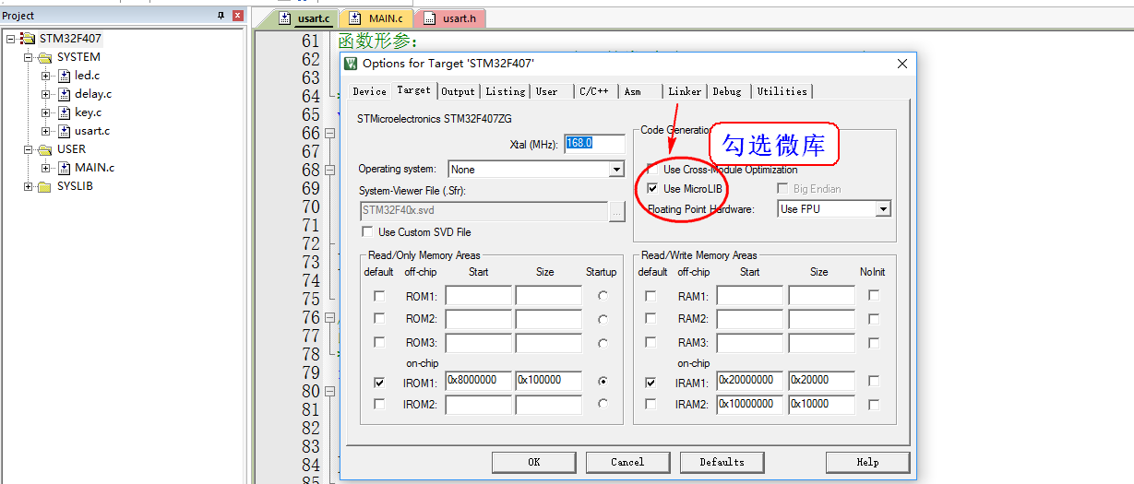
Task: Enable NoInit checkbox for IRAM1
Action: 874,381
